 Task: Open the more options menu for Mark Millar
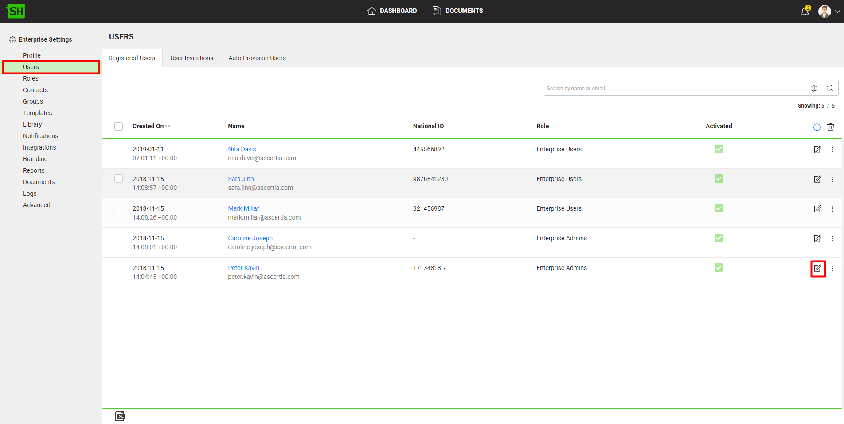(x=832, y=209)
